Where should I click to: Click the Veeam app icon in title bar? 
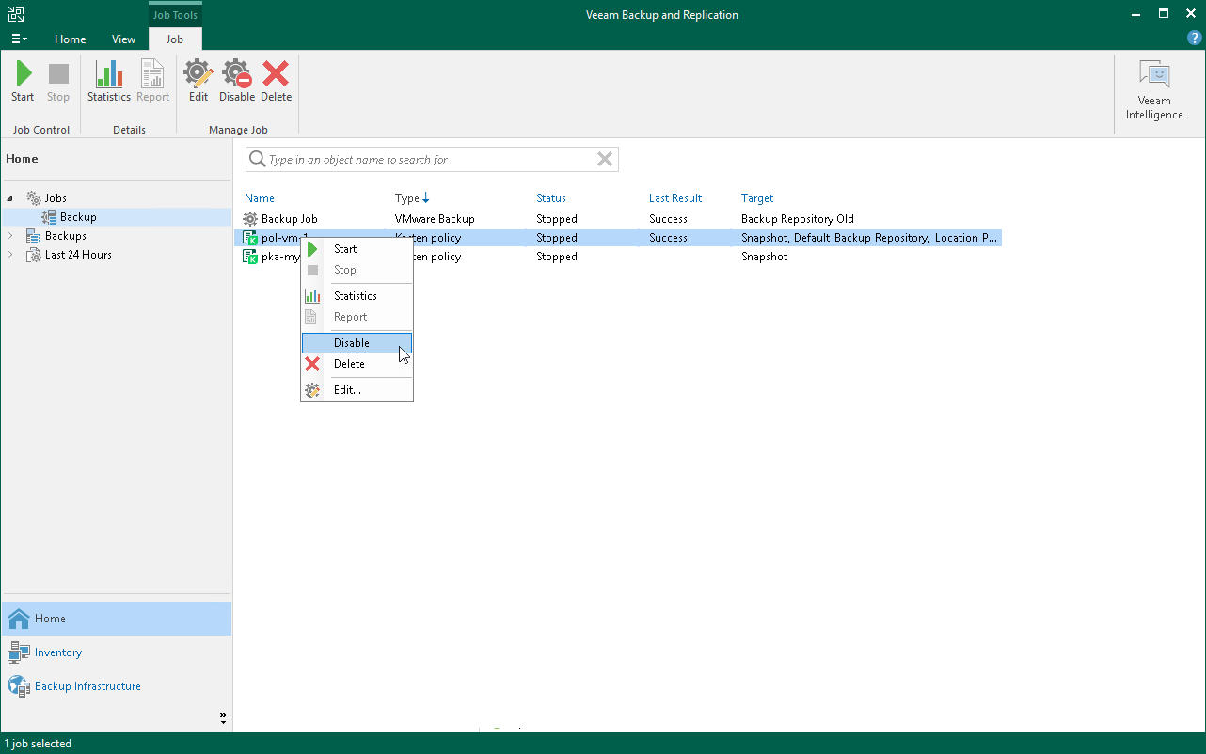click(16, 14)
